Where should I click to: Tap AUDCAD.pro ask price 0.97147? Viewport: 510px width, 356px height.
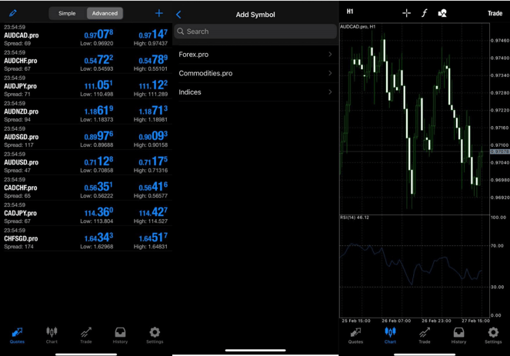[x=153, y=34]
